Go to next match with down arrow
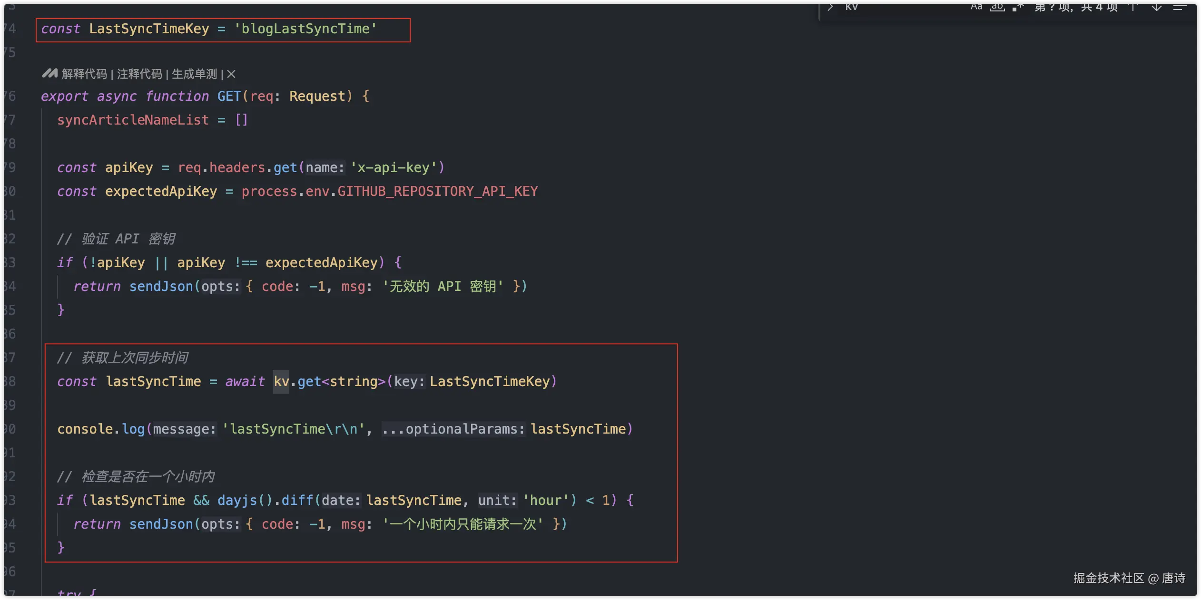Viewport: 1201px width, 600px height. point(1156,7)
